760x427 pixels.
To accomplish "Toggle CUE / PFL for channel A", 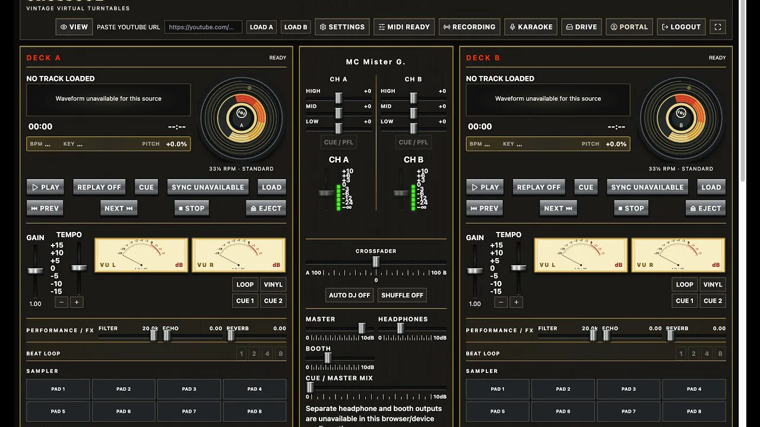I will pos(339,142).
